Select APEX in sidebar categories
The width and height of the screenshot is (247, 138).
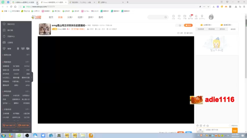click(x=27, y=85)
